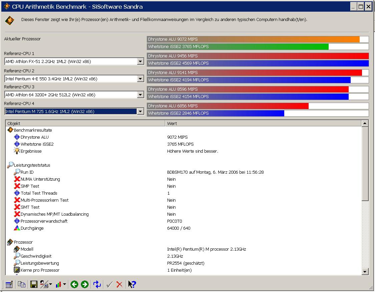Click the Leistungsteststatus magnifier icon
Viewport: 375px width, 292px height.
tap(10, 165)
